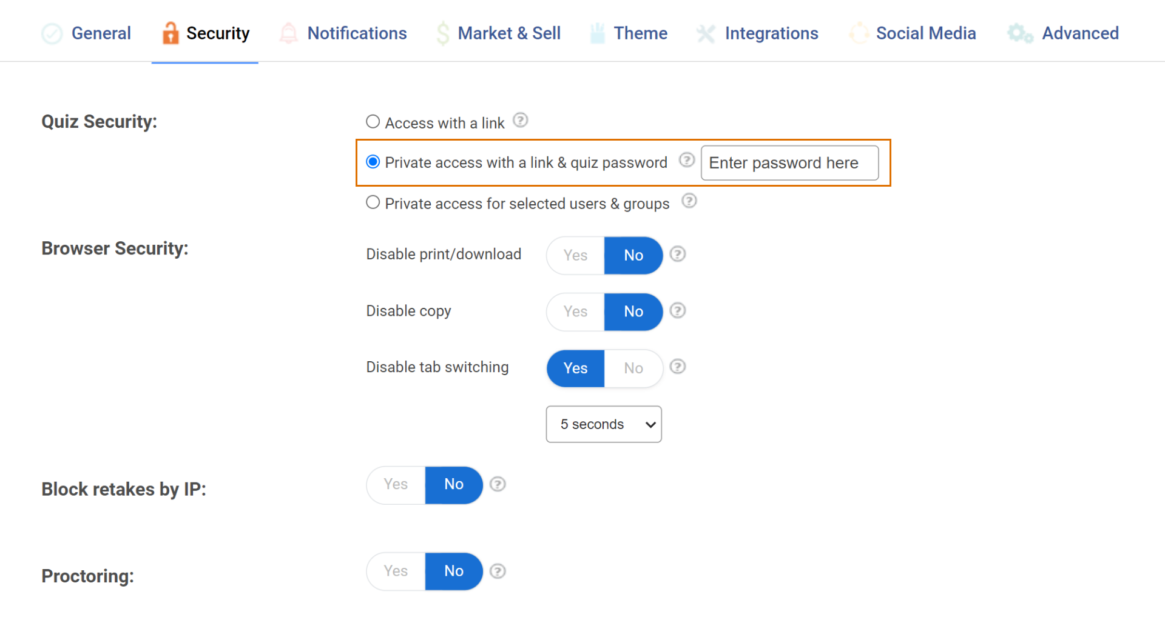
Task: Open the 5 seconds dropdown
Action: 604,424
